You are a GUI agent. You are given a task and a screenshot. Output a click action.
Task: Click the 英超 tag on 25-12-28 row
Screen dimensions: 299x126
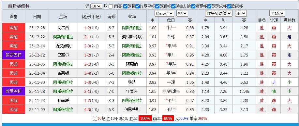tap(14, 28)
